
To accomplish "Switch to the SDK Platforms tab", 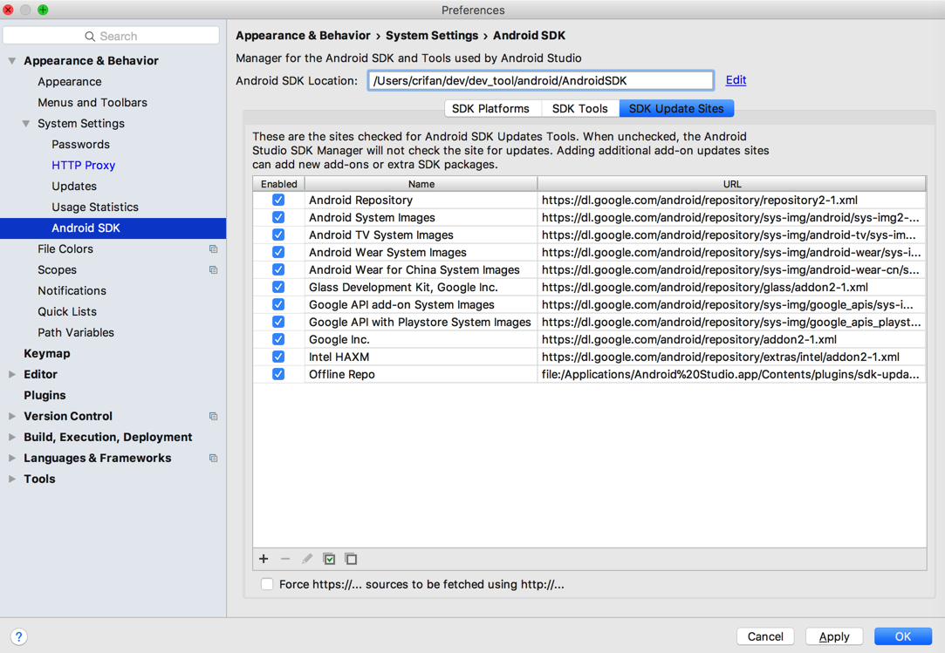I will [490, 109].
